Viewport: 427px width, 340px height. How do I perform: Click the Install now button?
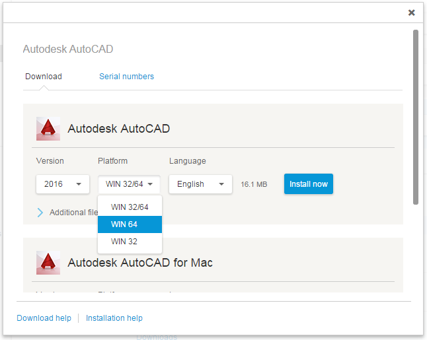309,184
